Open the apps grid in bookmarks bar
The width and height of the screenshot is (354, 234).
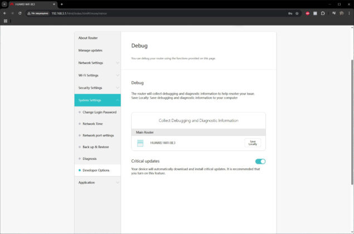6,21
